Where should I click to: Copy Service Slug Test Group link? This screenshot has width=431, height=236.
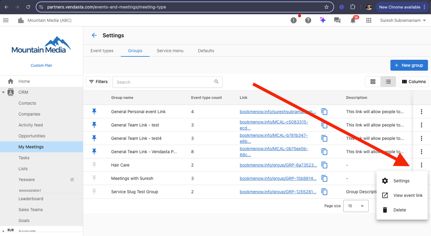tap(324, 192)
